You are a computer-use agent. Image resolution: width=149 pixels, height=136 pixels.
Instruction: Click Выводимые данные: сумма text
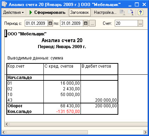click(35, 58)
